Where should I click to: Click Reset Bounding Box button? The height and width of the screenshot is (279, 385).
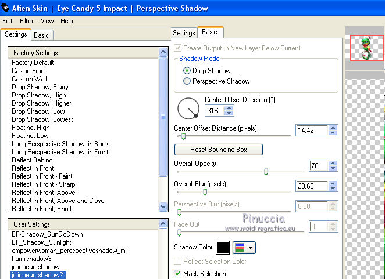coord(219,150)
